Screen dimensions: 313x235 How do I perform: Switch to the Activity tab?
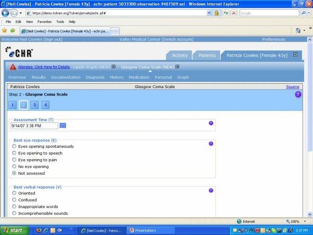point(179,55)
